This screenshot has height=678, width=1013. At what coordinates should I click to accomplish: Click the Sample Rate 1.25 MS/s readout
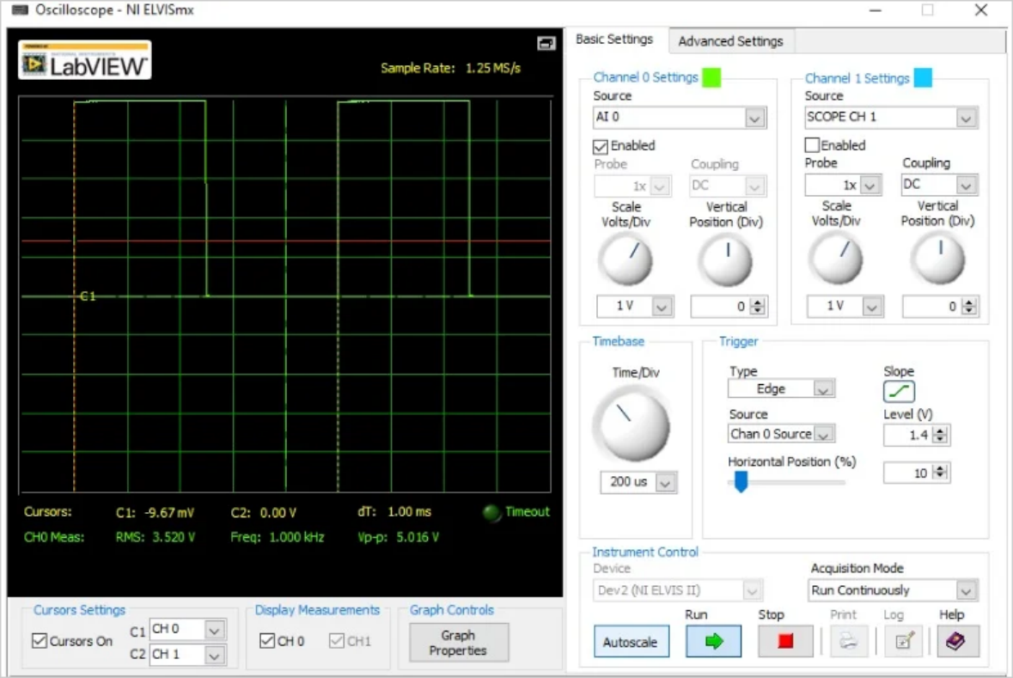point(450,68)
